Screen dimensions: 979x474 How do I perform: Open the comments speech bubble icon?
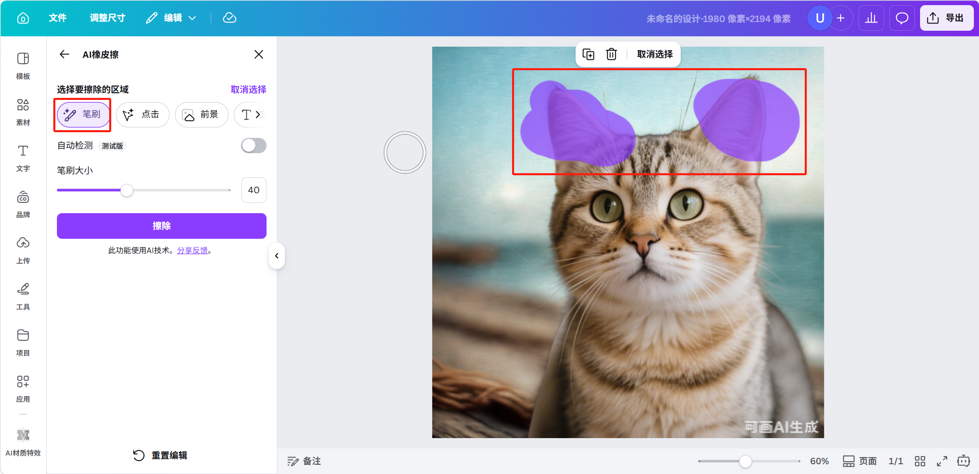902,18
